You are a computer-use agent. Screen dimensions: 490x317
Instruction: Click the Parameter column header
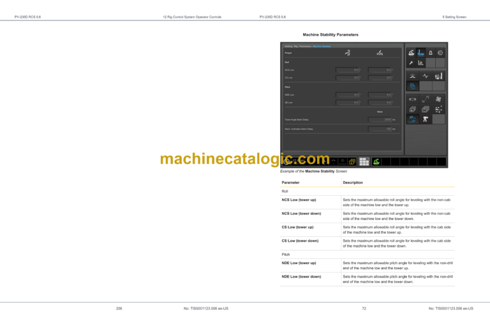point(290,182)
